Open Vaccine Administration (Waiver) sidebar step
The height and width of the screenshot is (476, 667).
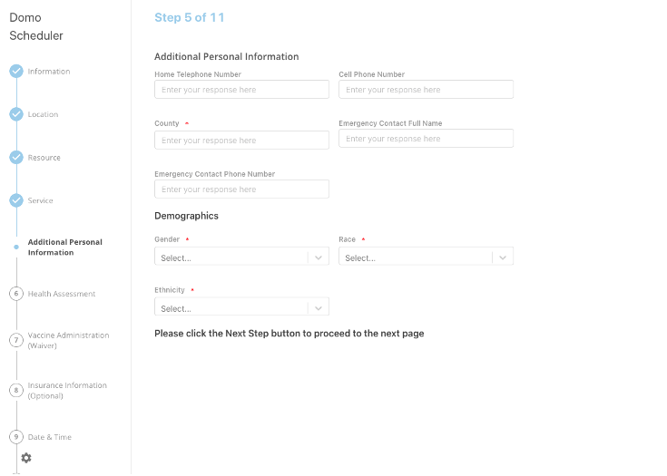68,340
